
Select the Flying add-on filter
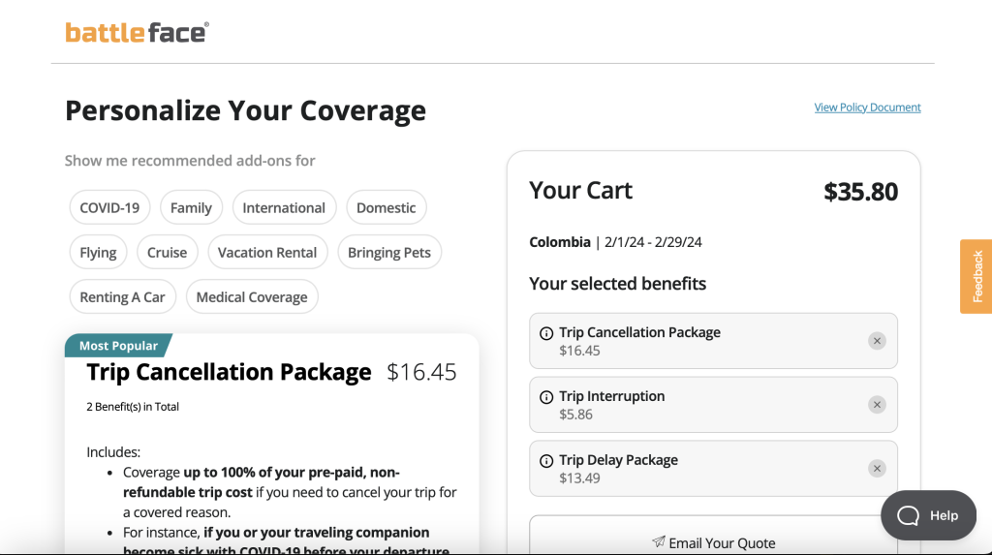tap(98, 252)
